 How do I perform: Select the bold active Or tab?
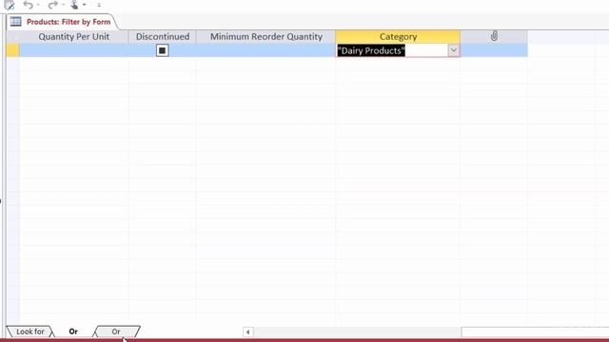click(73, 332)
